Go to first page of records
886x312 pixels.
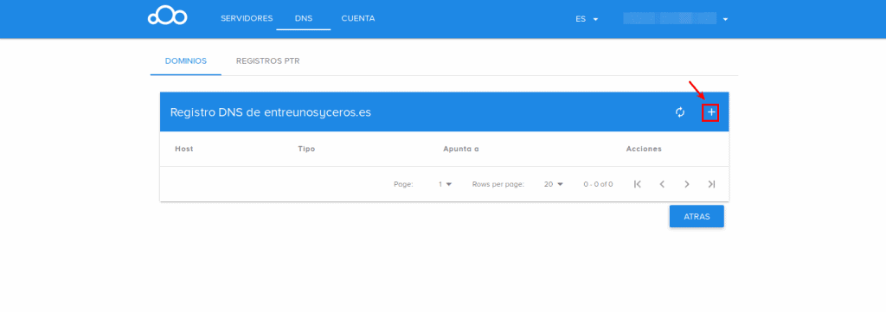638,184
